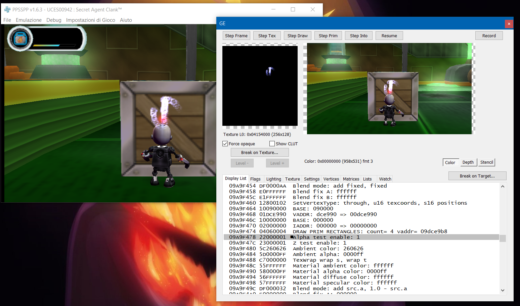The width and height of the screenshot is (520, 306).
Task: Open the Break on Target dialog
Action: point(477,175)
